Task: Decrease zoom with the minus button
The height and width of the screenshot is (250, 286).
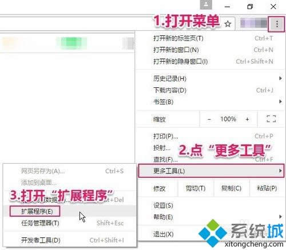Action: pos(209,119)
